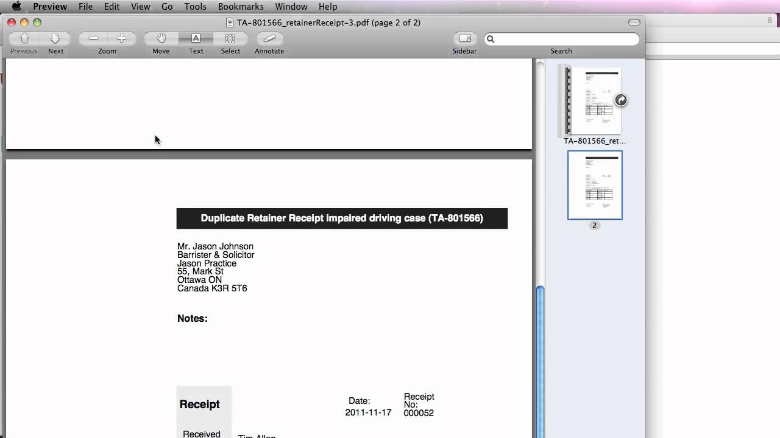Image resolution: width=780 pixels, height=438 pixels.
Task: Open the Tools menu
Action: (x=196, y=7)
